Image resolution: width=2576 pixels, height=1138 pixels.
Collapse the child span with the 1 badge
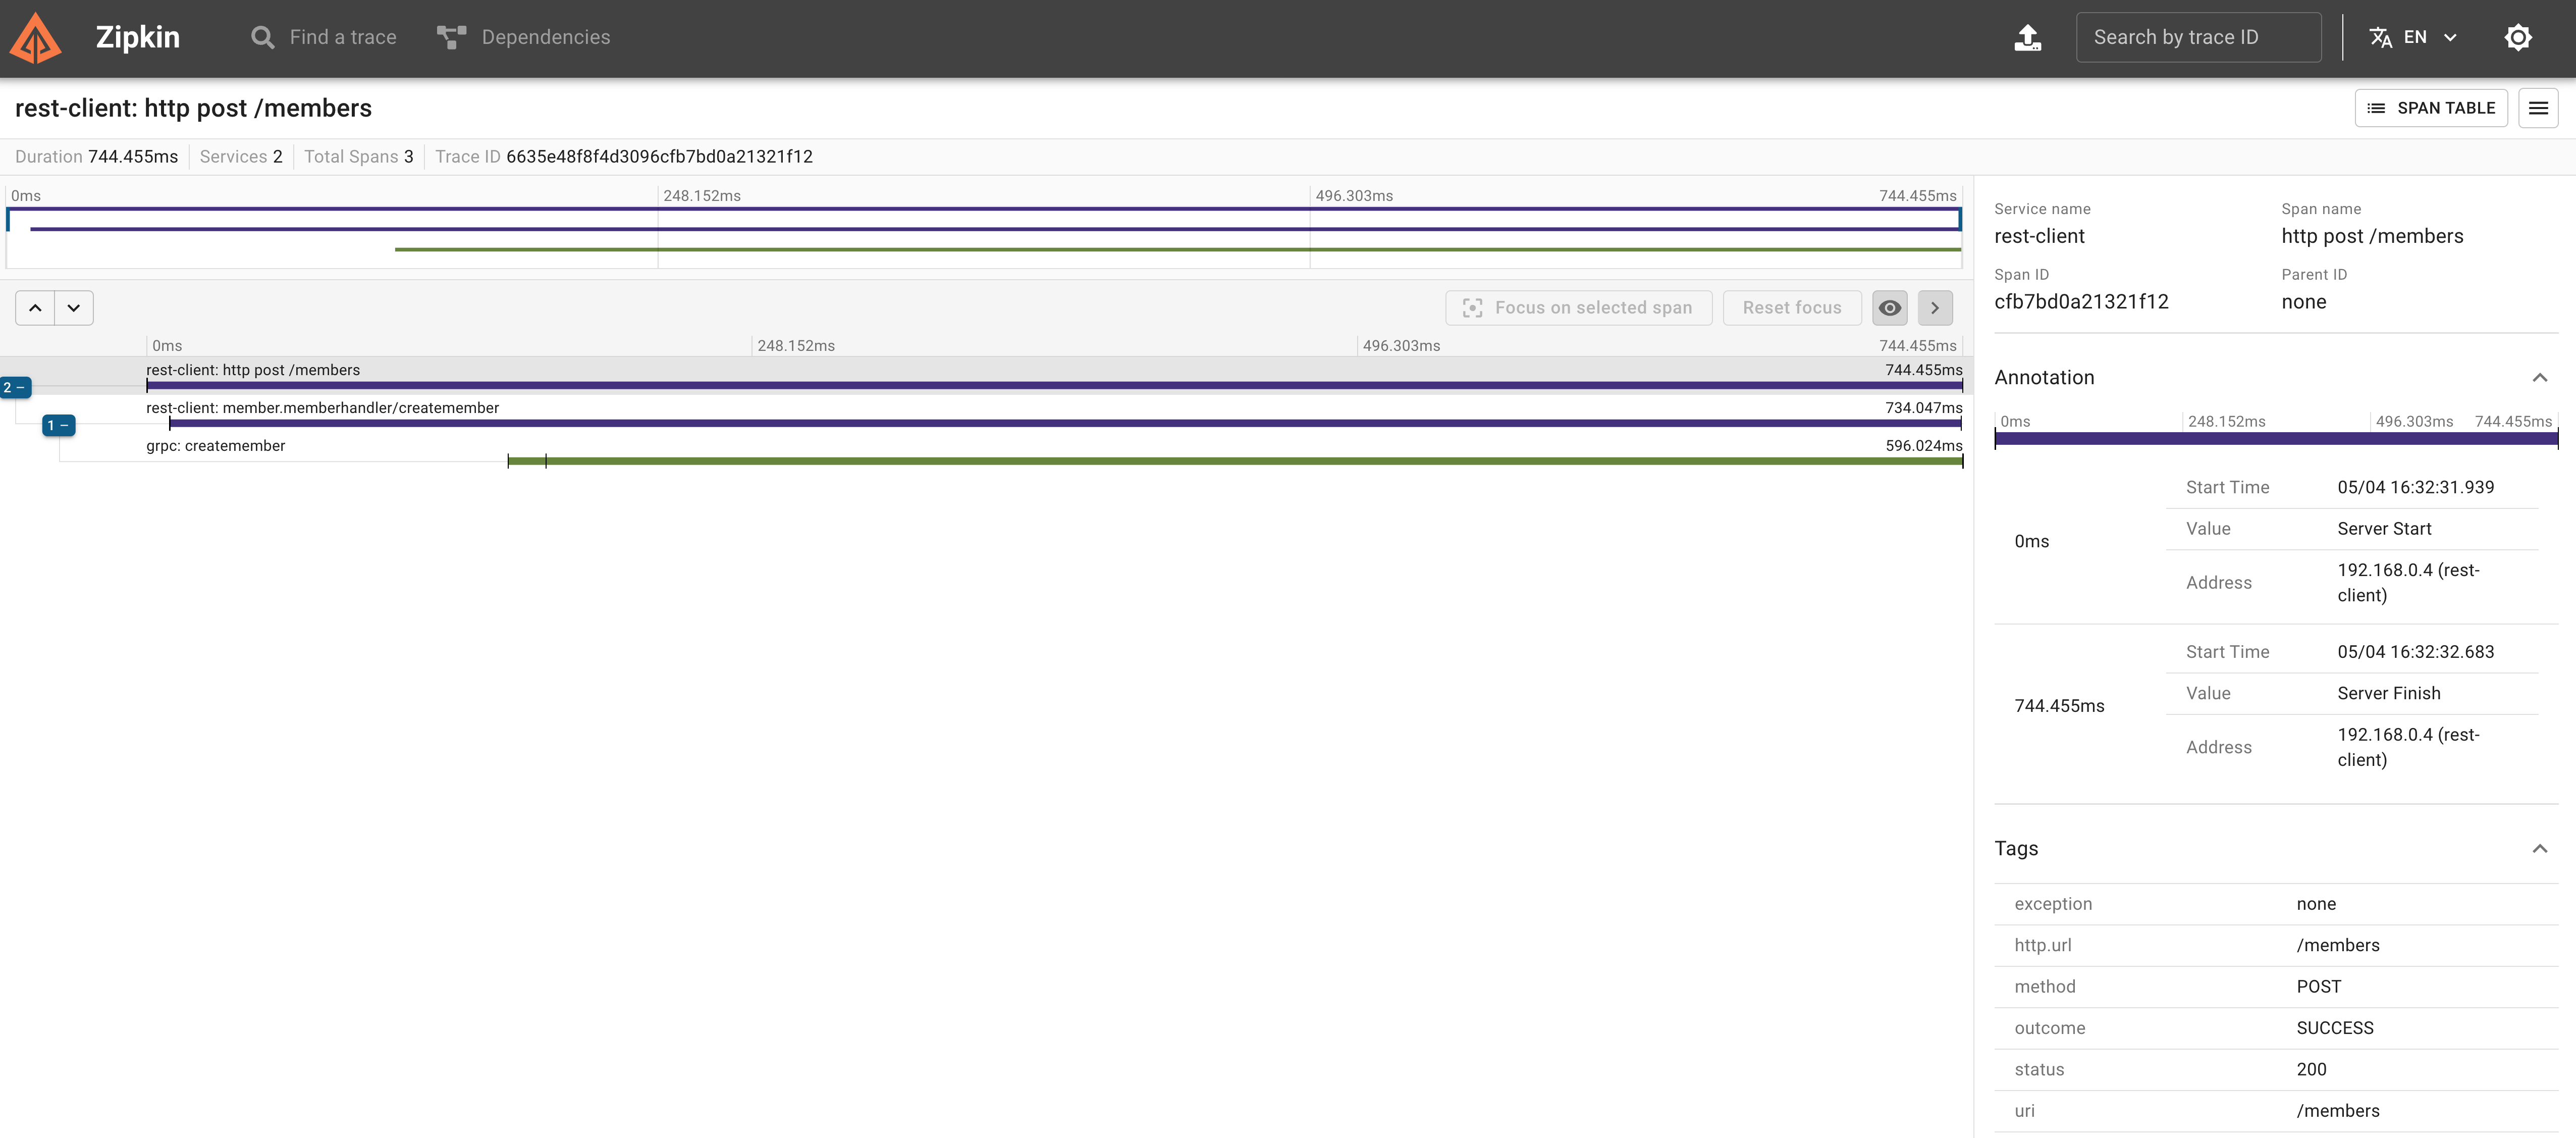coord(58,426)
